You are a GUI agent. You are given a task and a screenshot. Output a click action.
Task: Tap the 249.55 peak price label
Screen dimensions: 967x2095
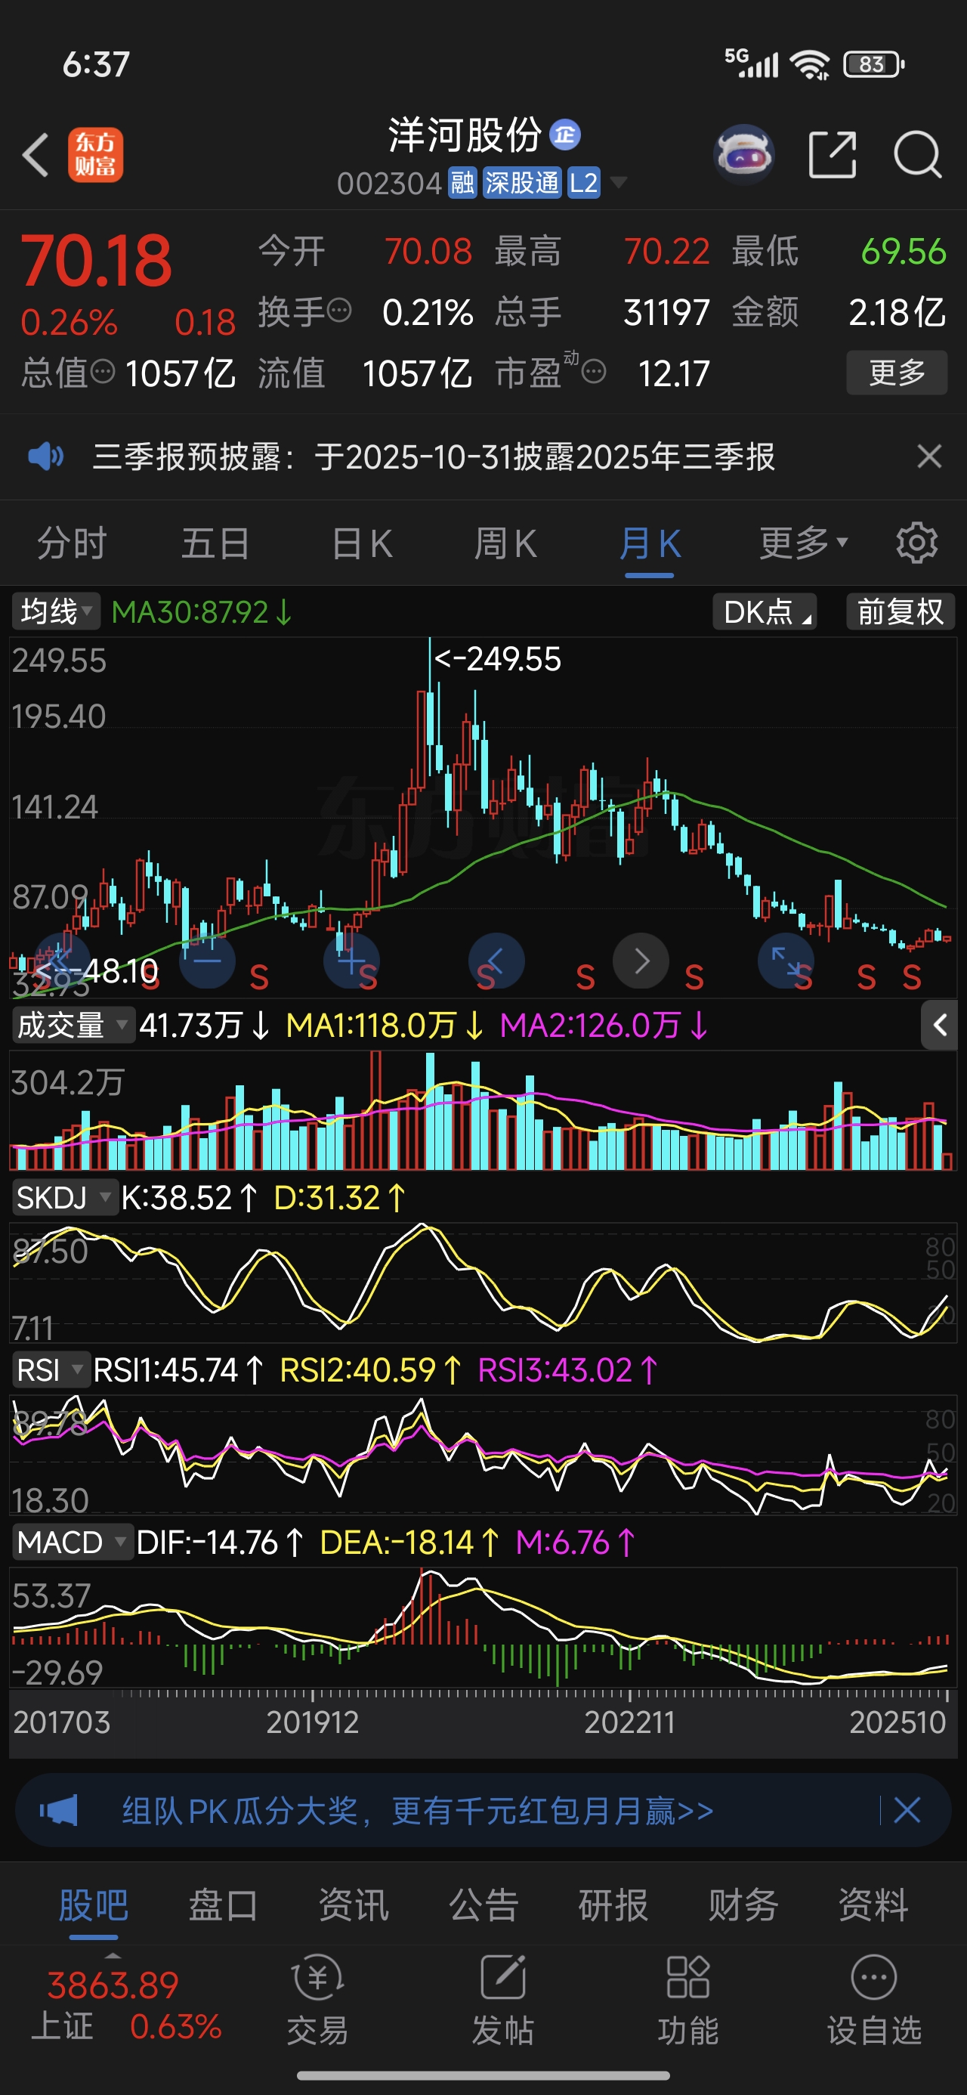(498, 659)
